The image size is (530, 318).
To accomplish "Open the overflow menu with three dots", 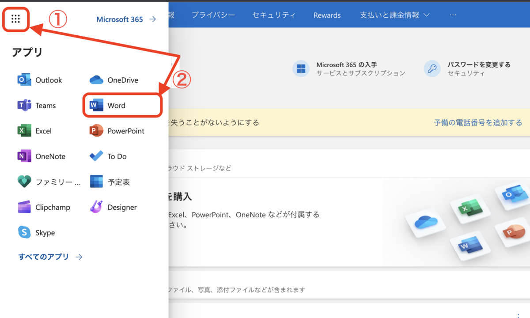I will tap(453, 15).
